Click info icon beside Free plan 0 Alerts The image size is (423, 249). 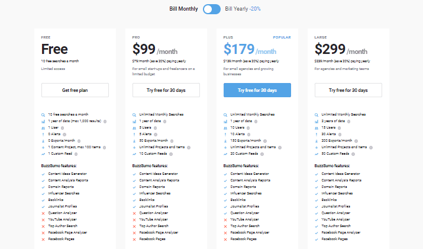point(64,135)
